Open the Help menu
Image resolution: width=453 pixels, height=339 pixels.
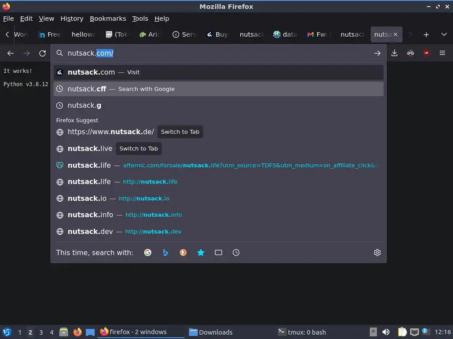162,19
